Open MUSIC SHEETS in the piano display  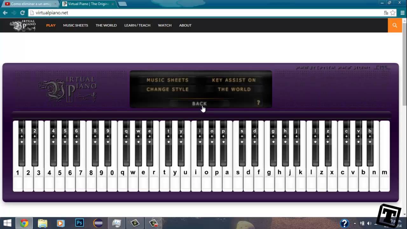point(167,80)
